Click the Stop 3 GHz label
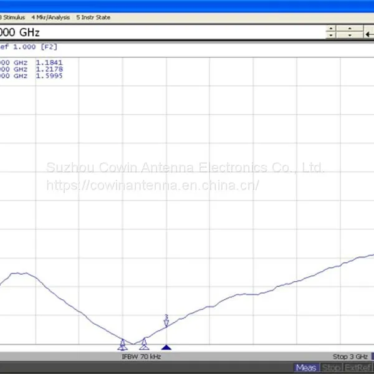The width and height of the screenshot is (374, 374). [350, 357]
